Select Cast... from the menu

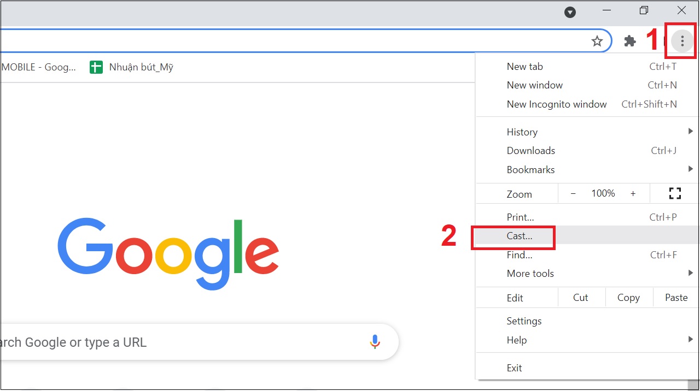click(520, 236)
